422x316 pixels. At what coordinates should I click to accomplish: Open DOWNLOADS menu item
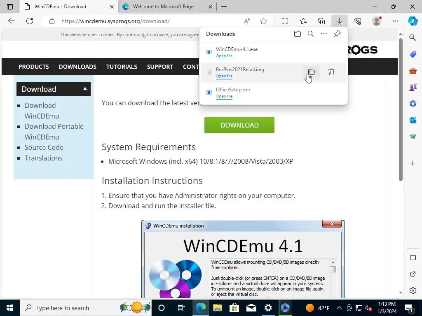coord(77,67)
